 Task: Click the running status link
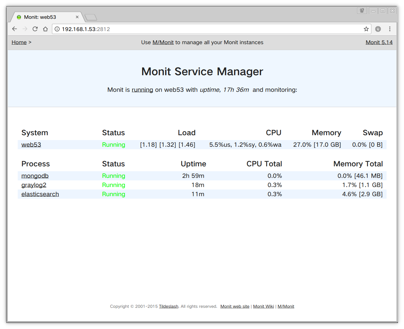tap(142, 90)
